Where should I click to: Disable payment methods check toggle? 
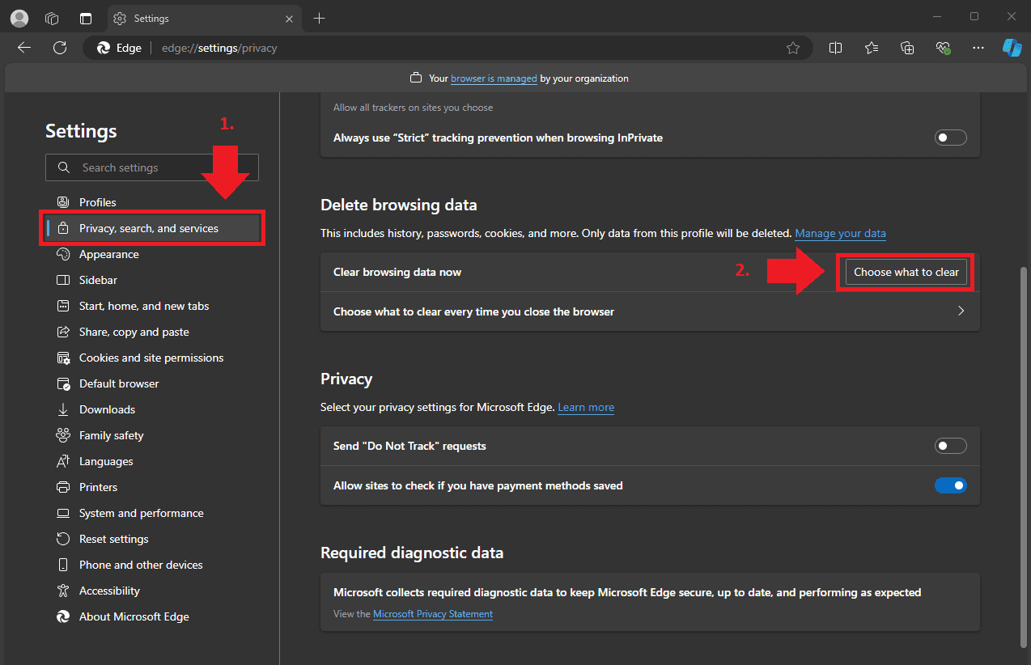tap(950, 485)
